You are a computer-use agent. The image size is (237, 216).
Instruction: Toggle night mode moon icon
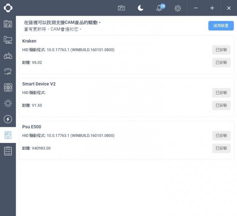(x=141, y=8)
